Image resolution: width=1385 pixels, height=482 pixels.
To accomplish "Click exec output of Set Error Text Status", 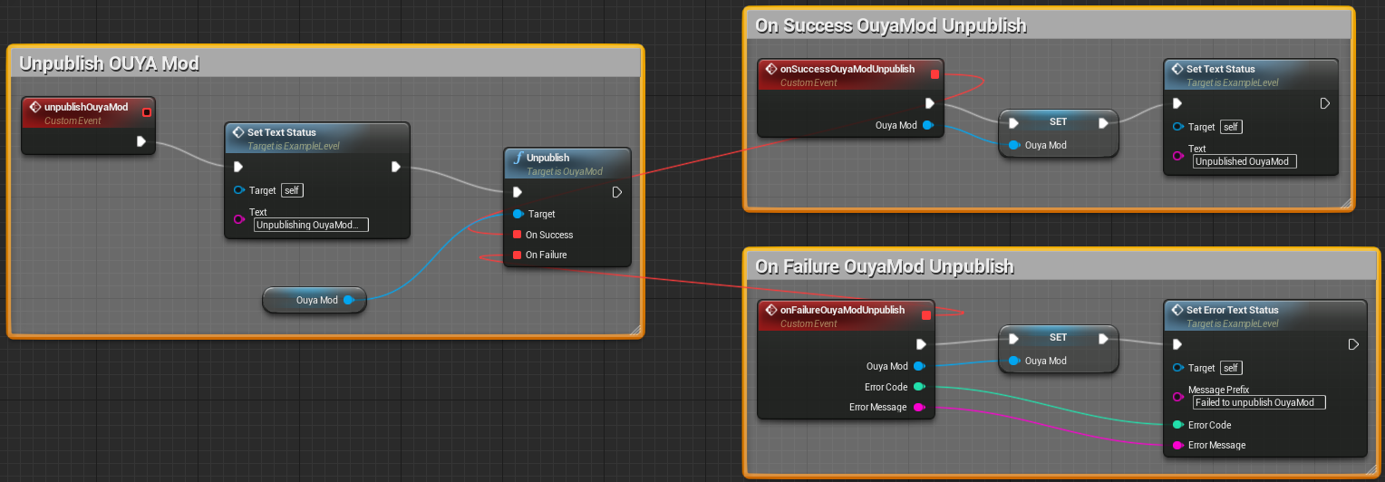I will click(1353, 344).
